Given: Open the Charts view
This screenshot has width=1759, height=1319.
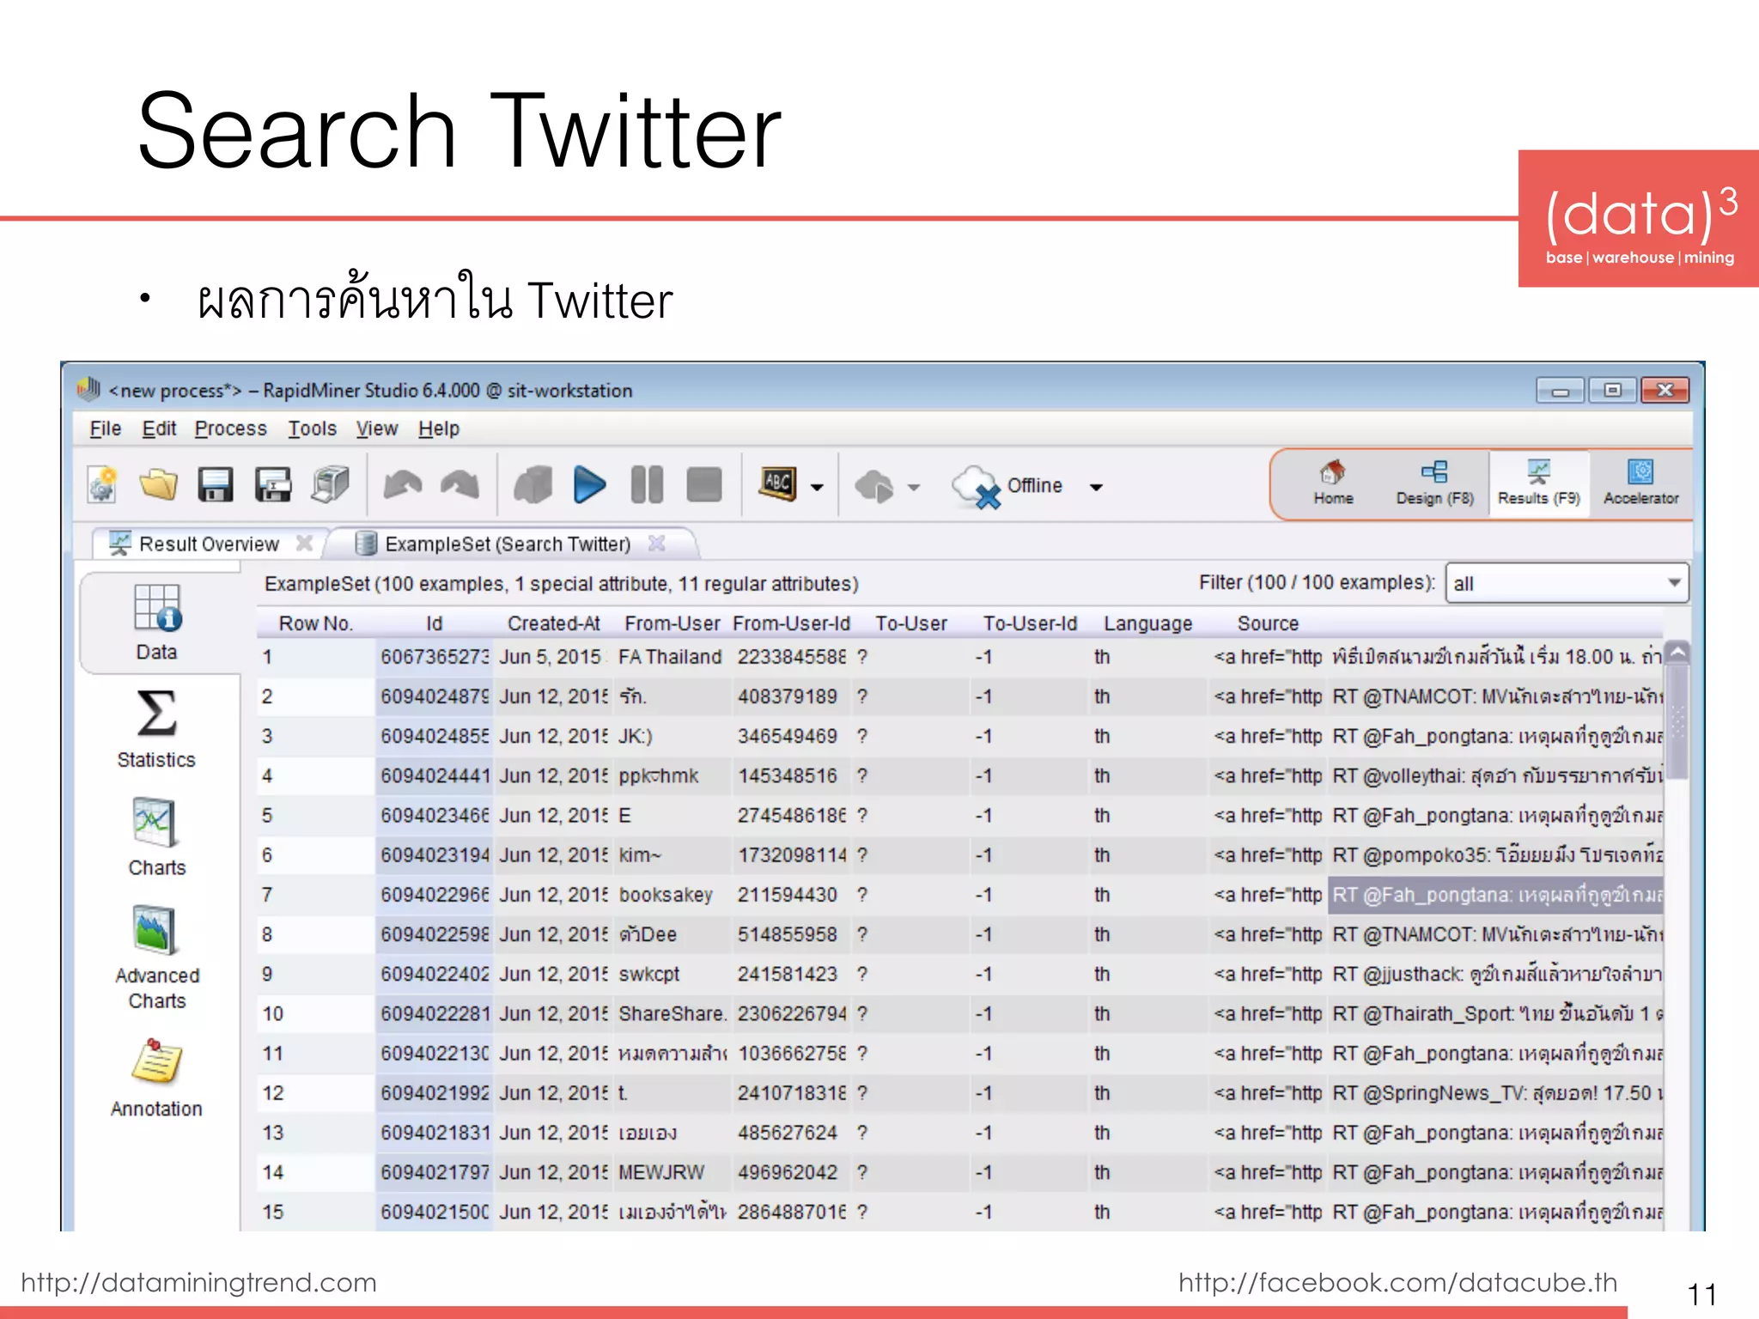Looking at the screenshot, I should pyautogui.click(x=156, y=837).
